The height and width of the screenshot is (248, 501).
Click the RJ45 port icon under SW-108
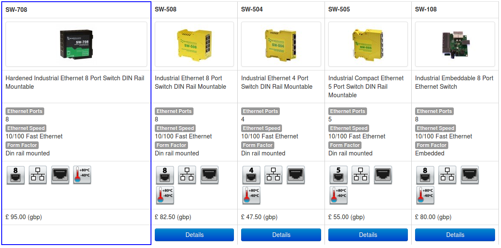470,175
